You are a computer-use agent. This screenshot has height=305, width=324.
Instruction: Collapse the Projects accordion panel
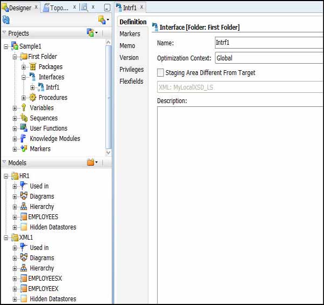click(4, 32)
